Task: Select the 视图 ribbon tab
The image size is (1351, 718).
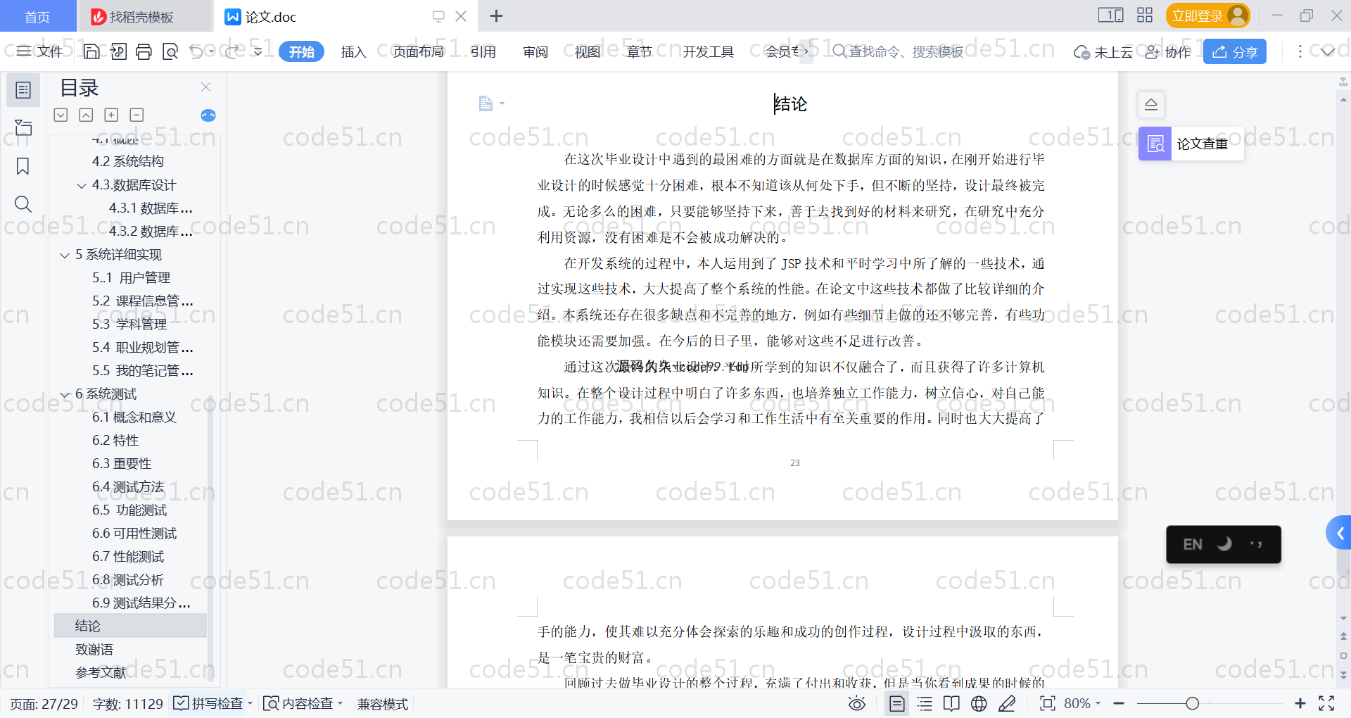Action: pos(587,51)
